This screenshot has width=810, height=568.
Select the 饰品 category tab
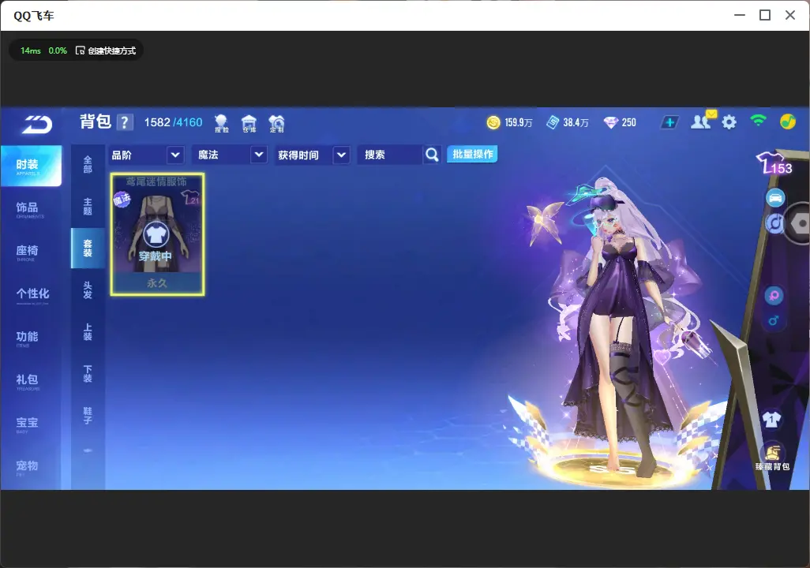31,209
